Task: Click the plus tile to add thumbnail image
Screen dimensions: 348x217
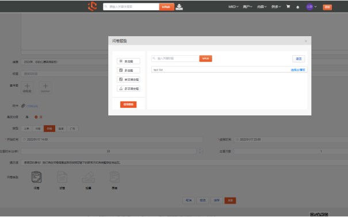Action: point(27,87)
